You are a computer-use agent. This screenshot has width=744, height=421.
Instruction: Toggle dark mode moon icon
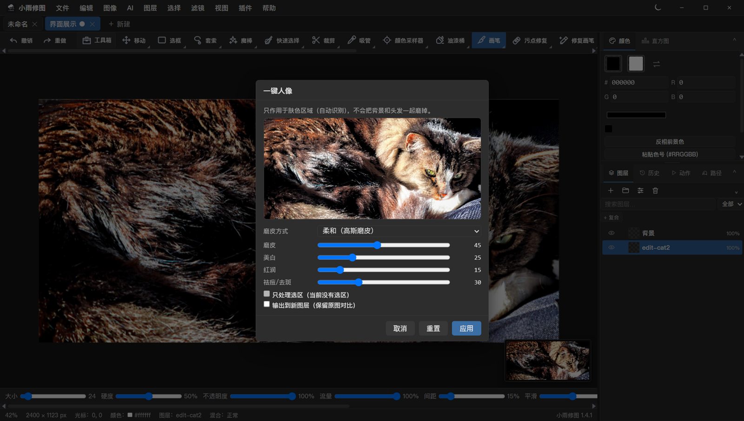[x=658, y=7]
